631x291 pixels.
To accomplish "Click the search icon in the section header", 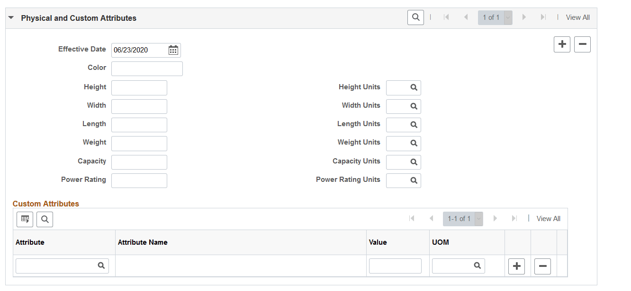I will point(415,17).
